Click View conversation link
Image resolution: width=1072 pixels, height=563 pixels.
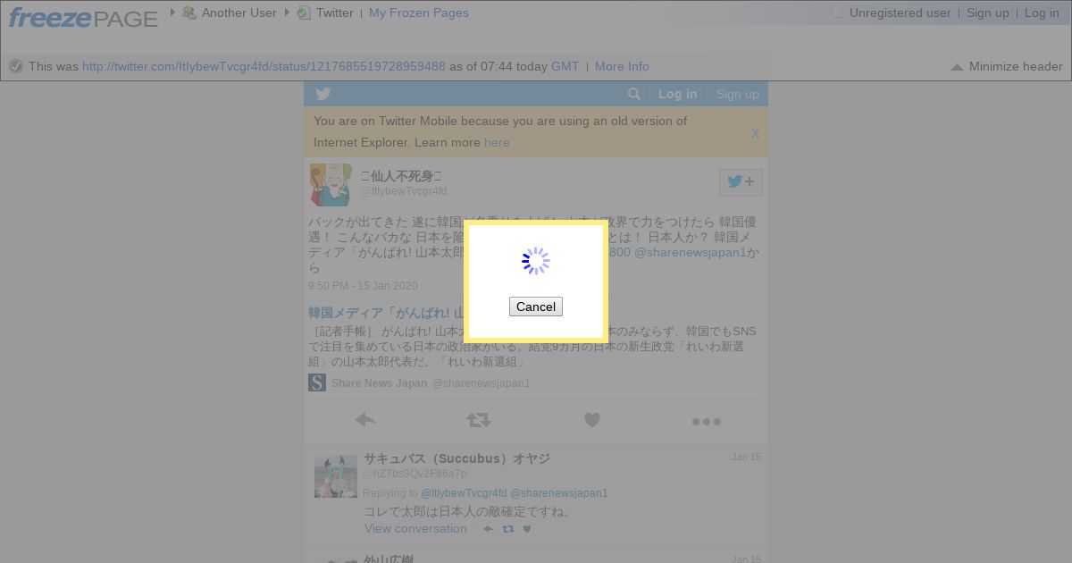[415, 528]
